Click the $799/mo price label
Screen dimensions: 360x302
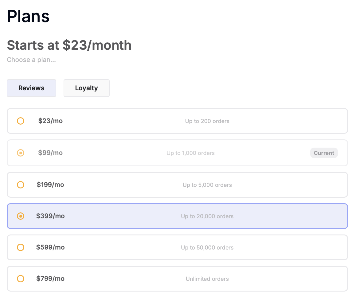(50, 279)
